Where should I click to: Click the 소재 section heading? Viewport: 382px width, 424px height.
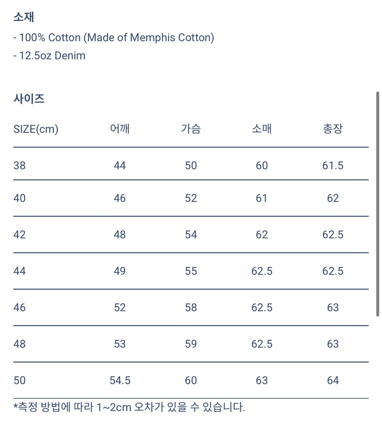[24, 17]
